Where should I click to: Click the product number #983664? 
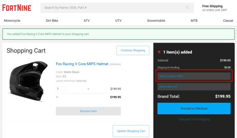pos(115,64)
